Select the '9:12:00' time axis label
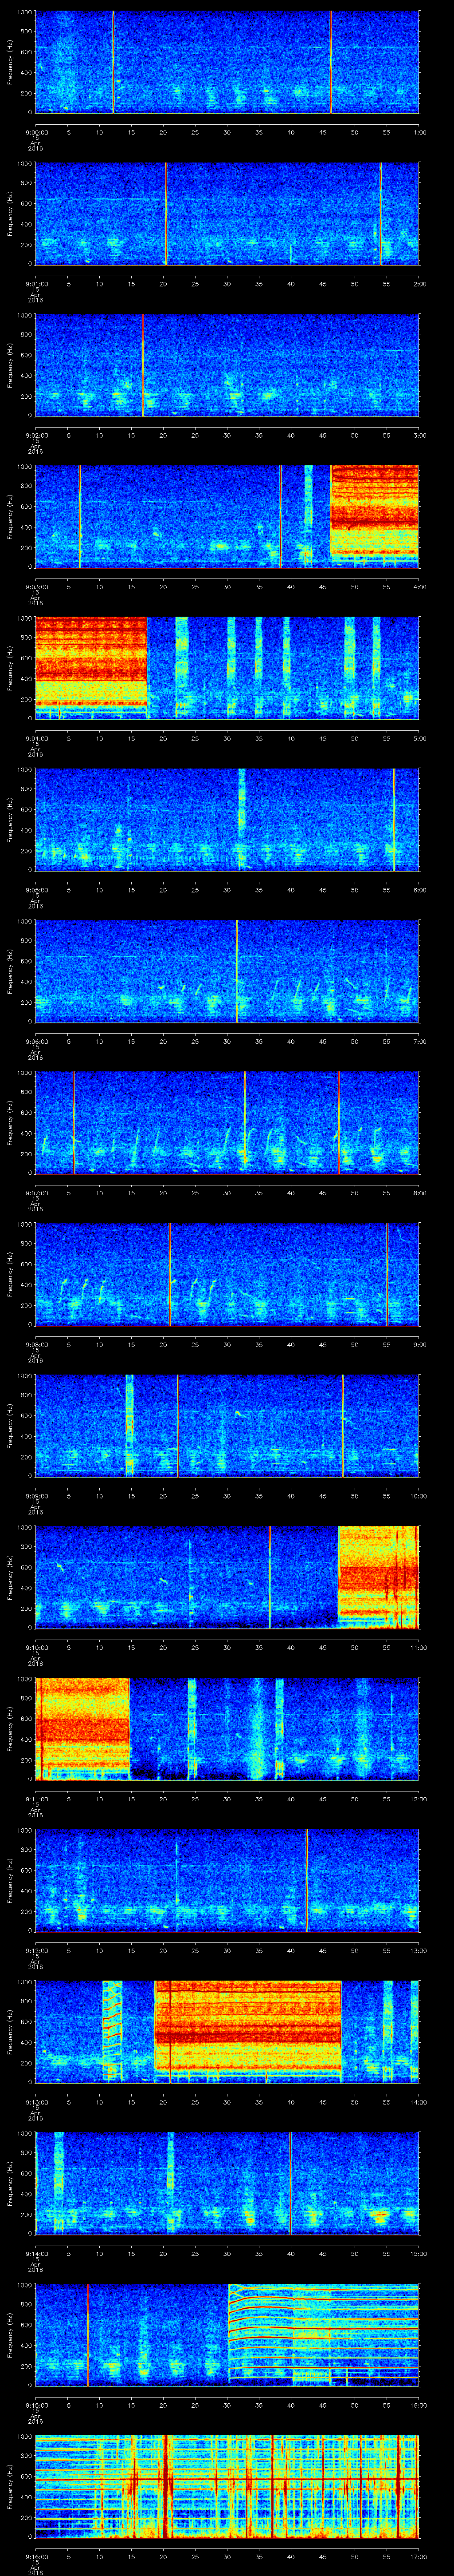This screenshot has width=454, height=2576. (x=36, y=1951)
